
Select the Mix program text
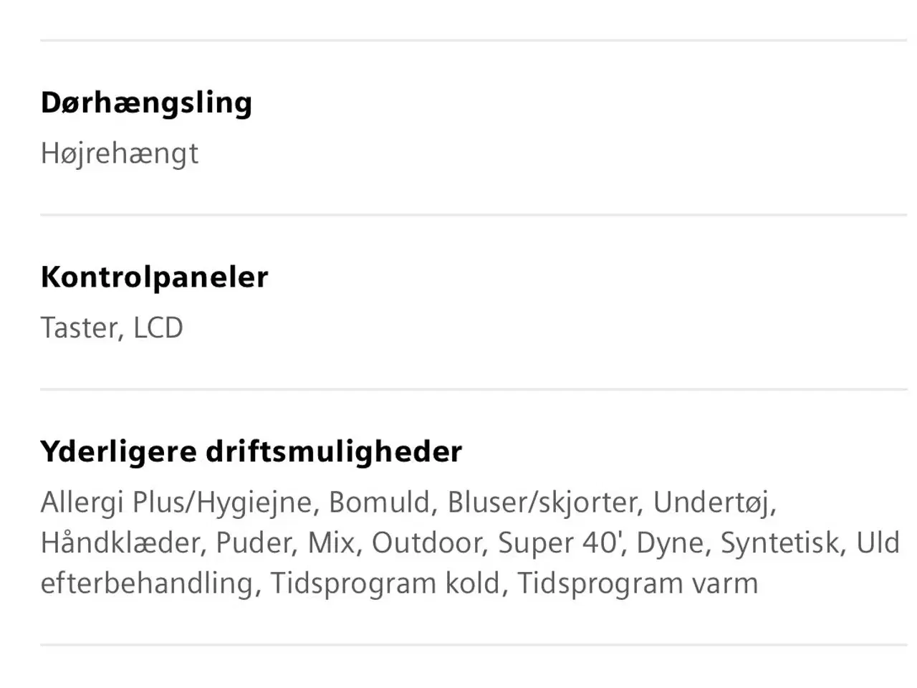pos(332,543)
